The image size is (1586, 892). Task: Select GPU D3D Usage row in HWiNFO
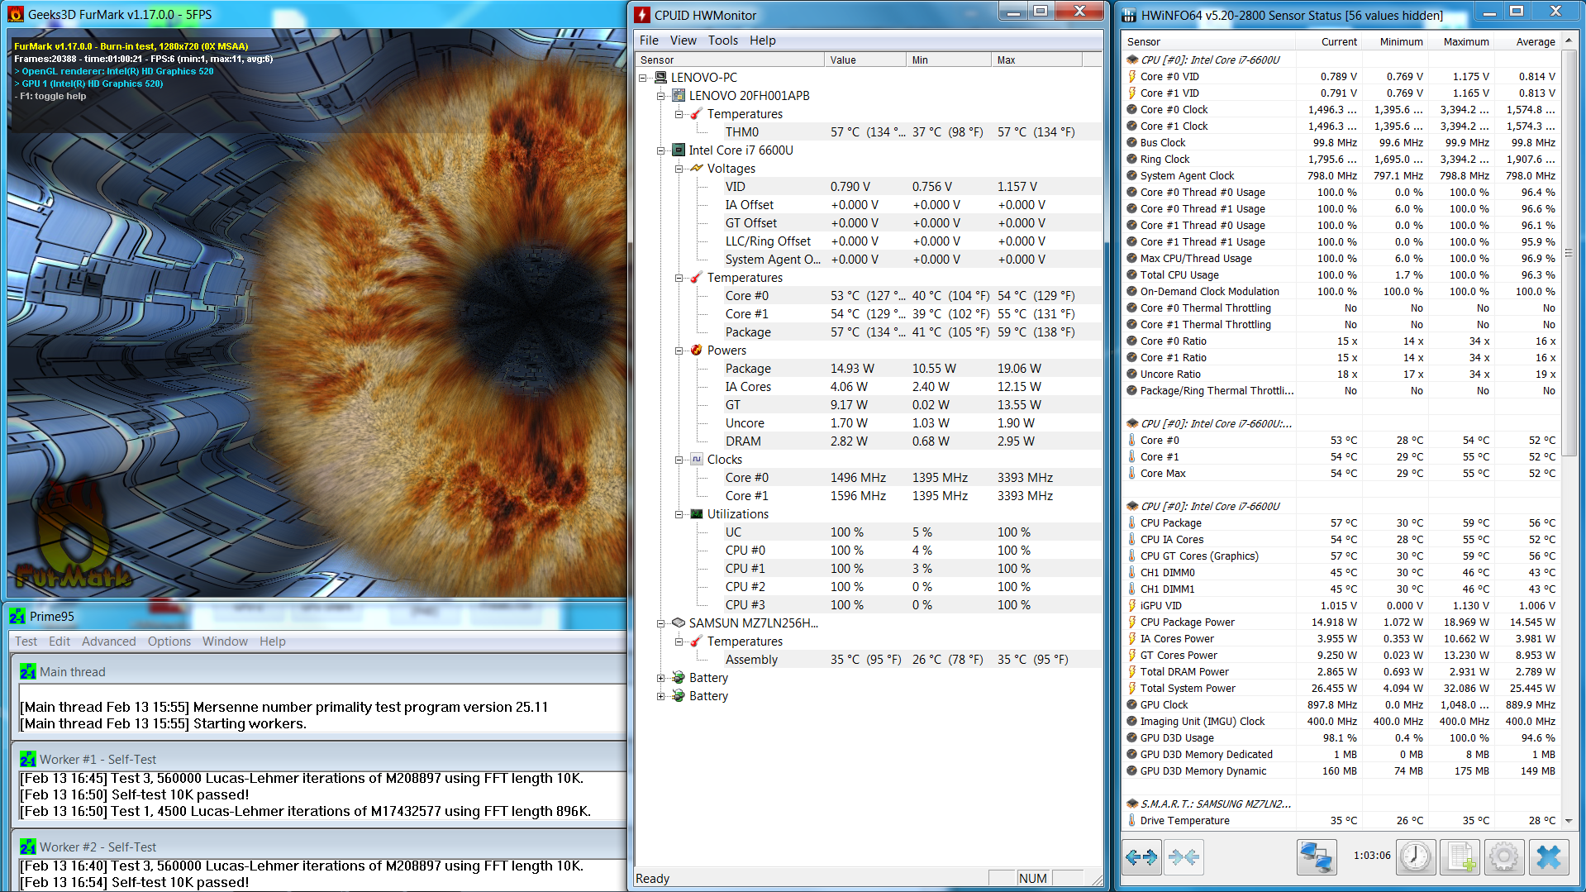pyautogui.click(x=1342, y=737)
